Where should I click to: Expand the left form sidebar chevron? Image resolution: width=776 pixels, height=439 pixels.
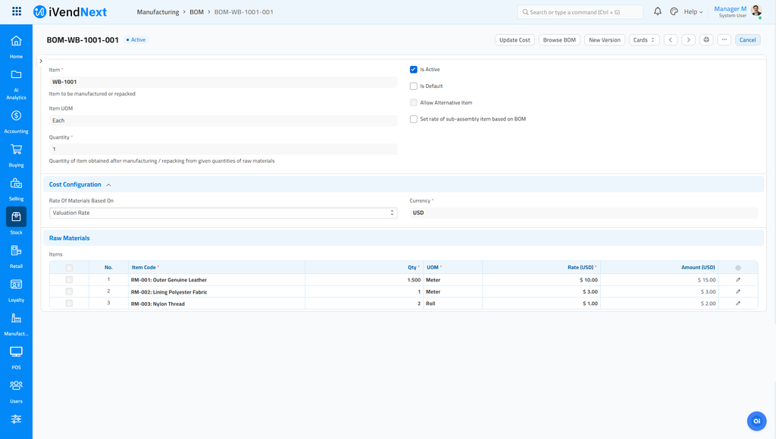pyautogui.click(x=41, y=61)
